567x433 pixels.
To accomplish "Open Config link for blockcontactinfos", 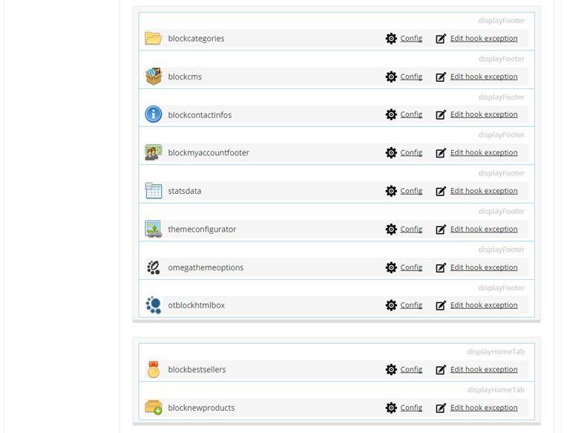I will pyautogui.click(x=411, y=114).
